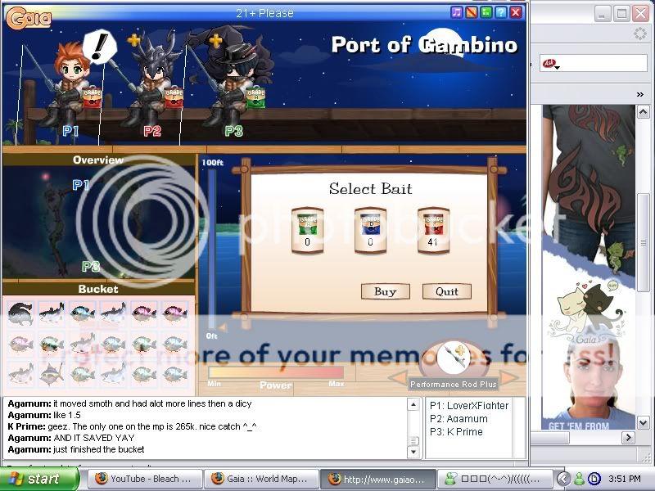
Task: Open help with the question mark icon
Action: coord(501,12)
